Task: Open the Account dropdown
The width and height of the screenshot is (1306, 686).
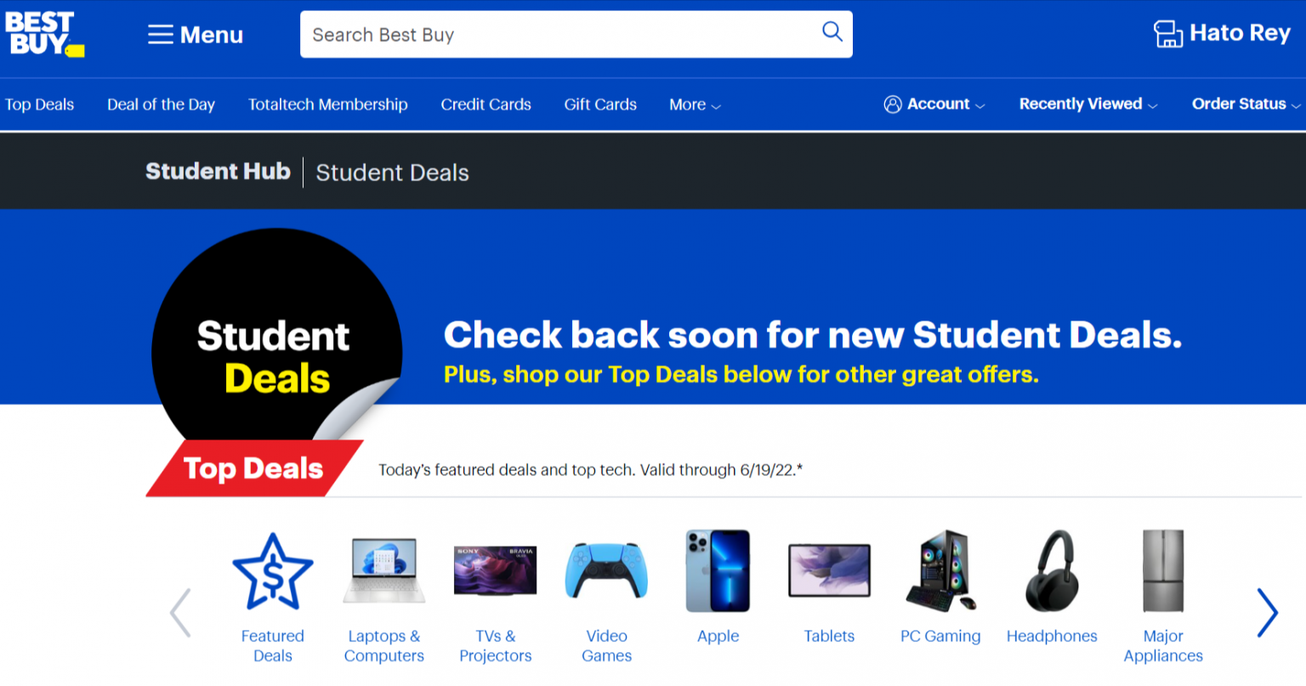Action: (934, 104)
